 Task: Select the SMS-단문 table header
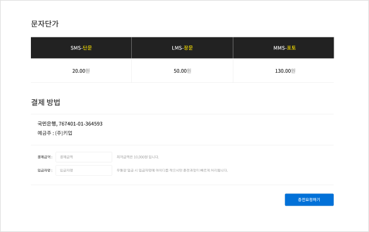81,47
